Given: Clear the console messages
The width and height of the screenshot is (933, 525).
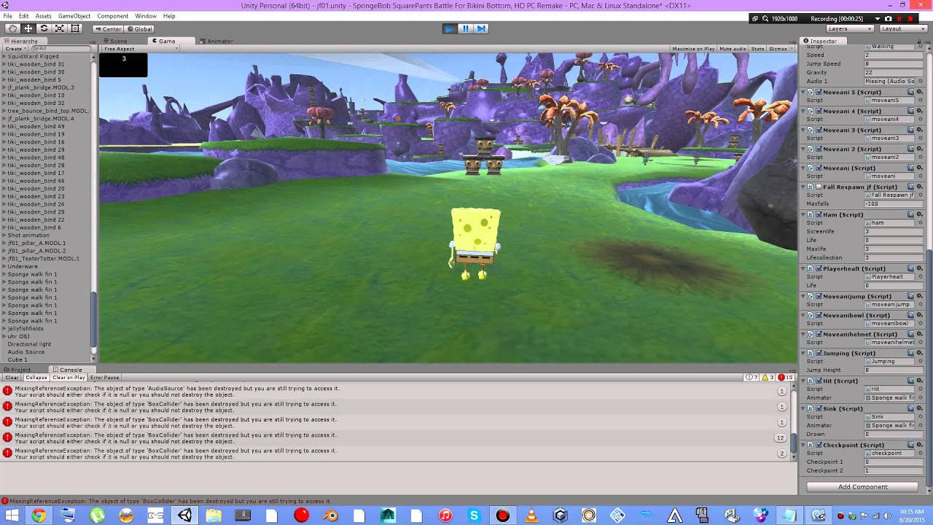Looking at the screenshot, I should [12, 378].
